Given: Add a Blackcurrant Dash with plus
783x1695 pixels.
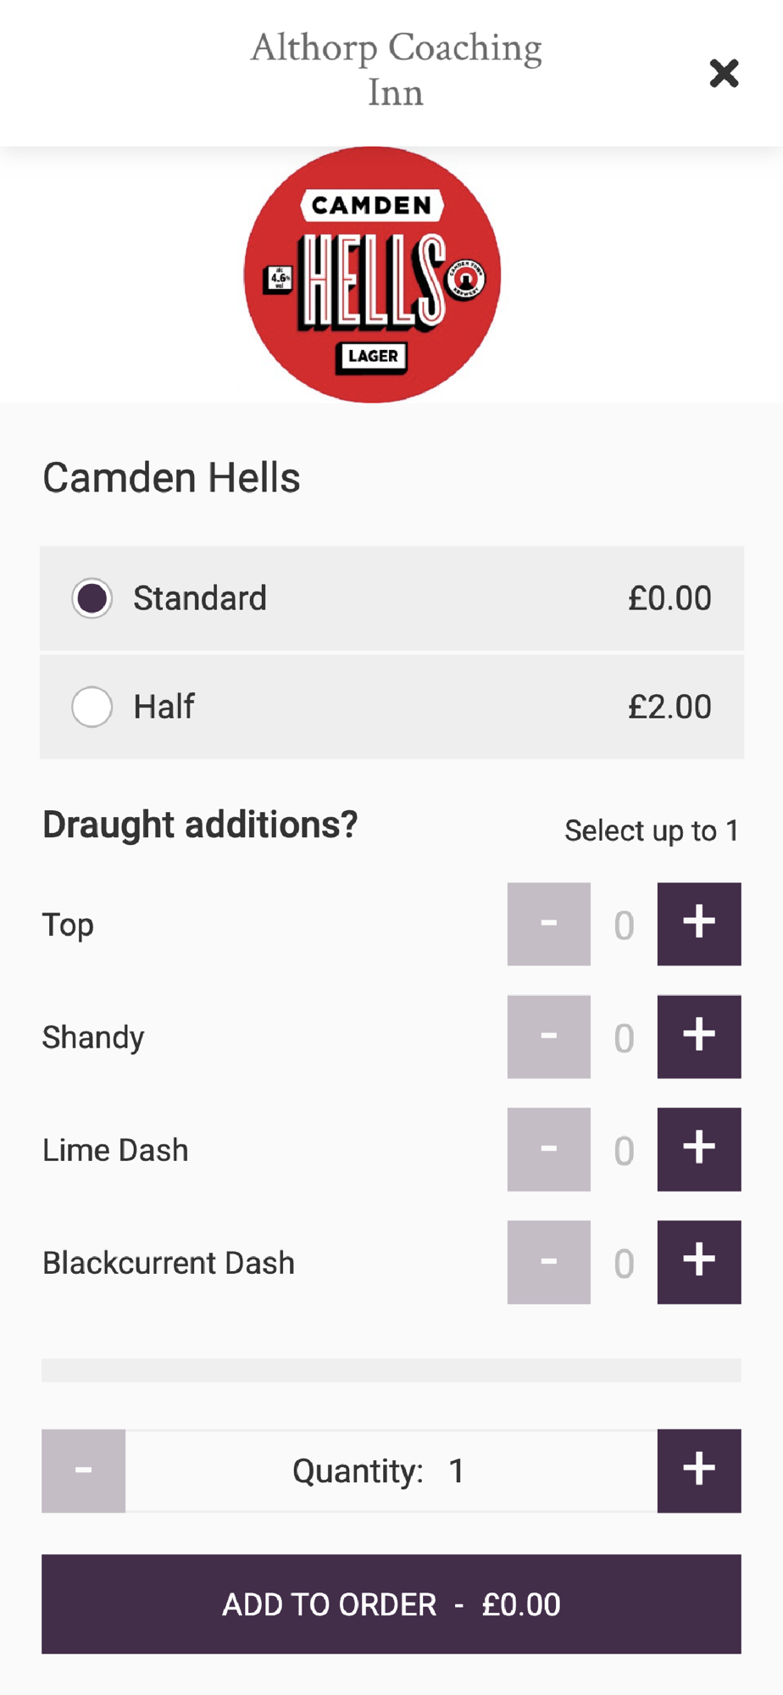Looking at the screenshot, I should pos(699,1262).
